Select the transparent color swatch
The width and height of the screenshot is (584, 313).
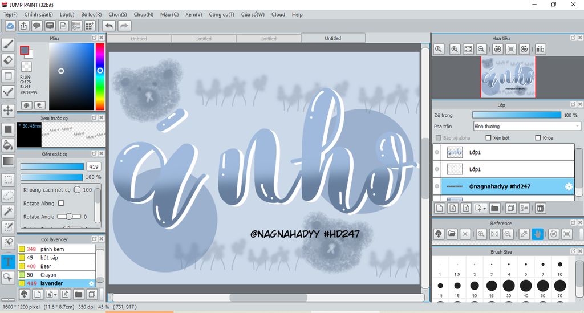(26, 67)
